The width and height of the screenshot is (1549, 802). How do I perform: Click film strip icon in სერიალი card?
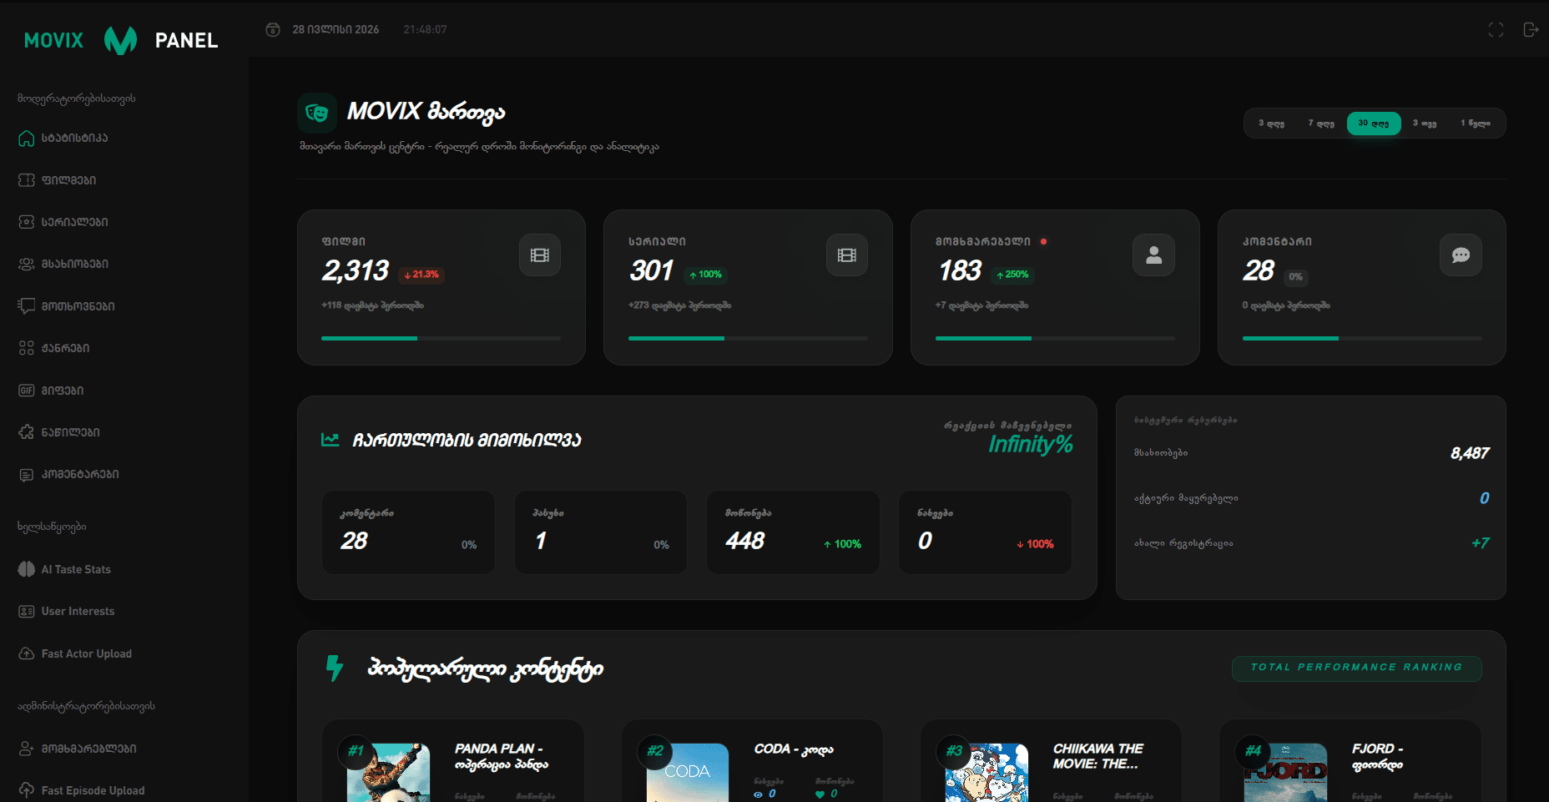[847, 255]
